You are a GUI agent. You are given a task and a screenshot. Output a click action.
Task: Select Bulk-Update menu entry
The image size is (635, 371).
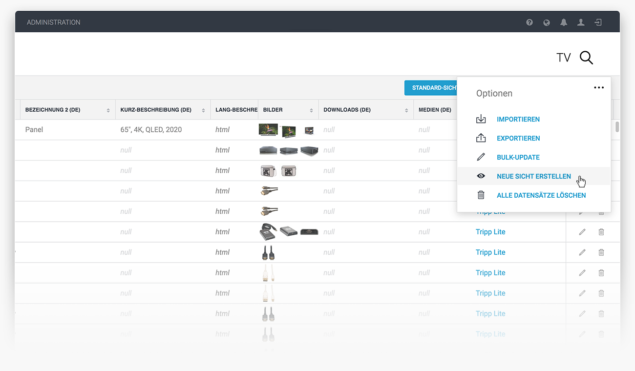click(518, 157)
